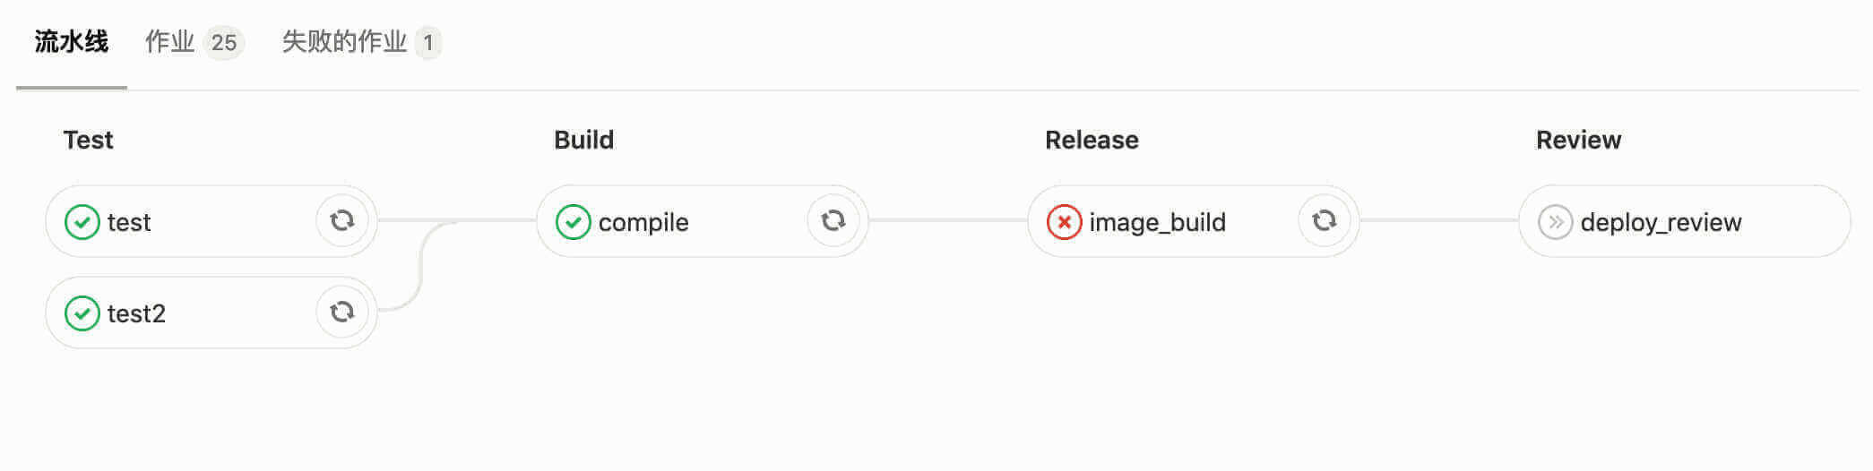Click green check icon beside test2
The width and height of the screenshot is (1873, 471).
click(x=82, y=313)
